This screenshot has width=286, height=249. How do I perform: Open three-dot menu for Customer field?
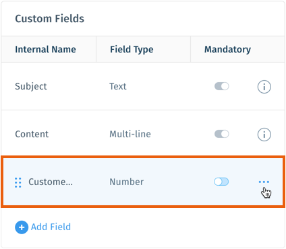pyautogui.click(x=264, y=182)
